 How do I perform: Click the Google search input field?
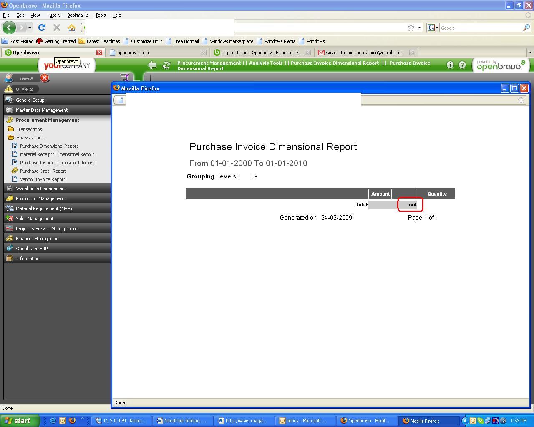tap(480, 28)
